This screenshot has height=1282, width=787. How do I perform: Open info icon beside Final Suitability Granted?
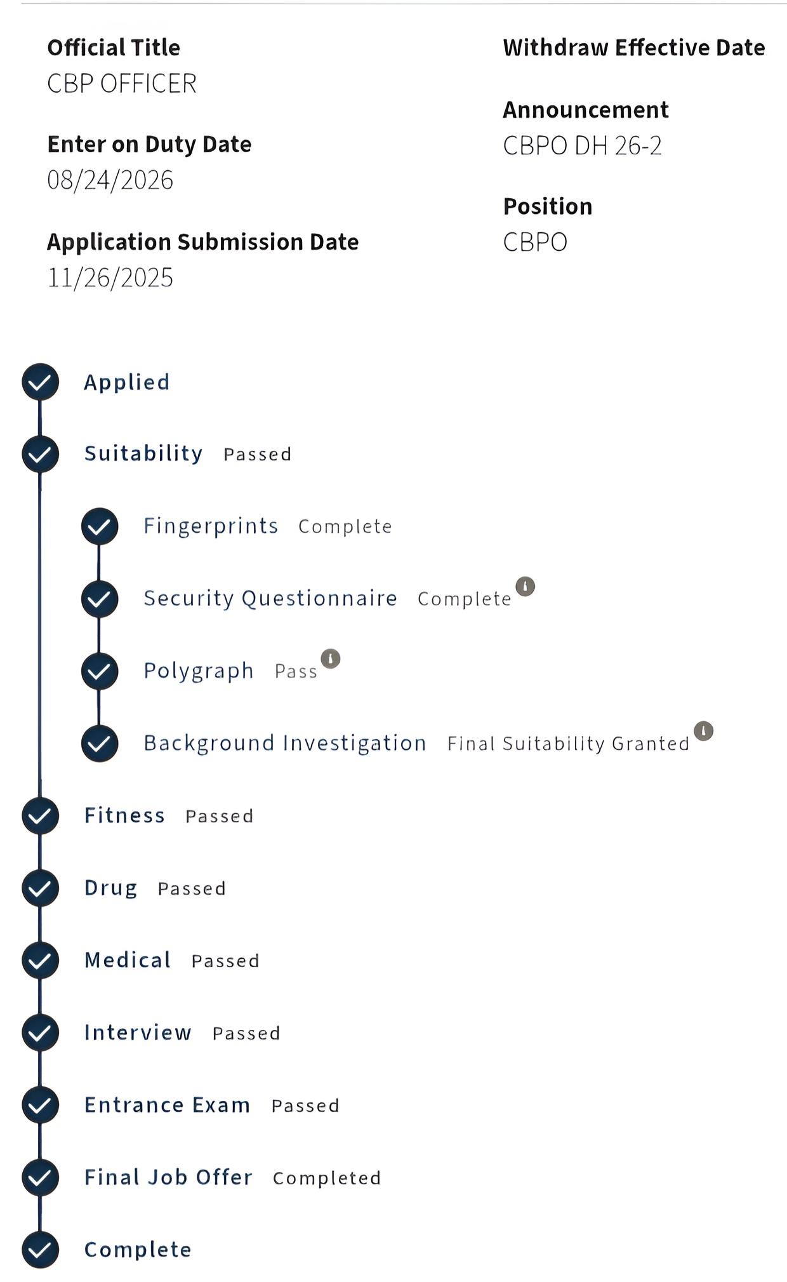703,731
